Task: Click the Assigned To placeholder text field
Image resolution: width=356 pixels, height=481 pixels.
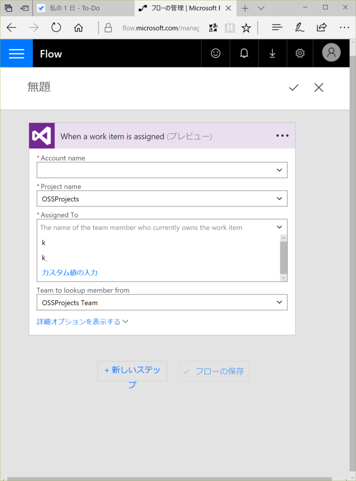Action: point(141,228)
